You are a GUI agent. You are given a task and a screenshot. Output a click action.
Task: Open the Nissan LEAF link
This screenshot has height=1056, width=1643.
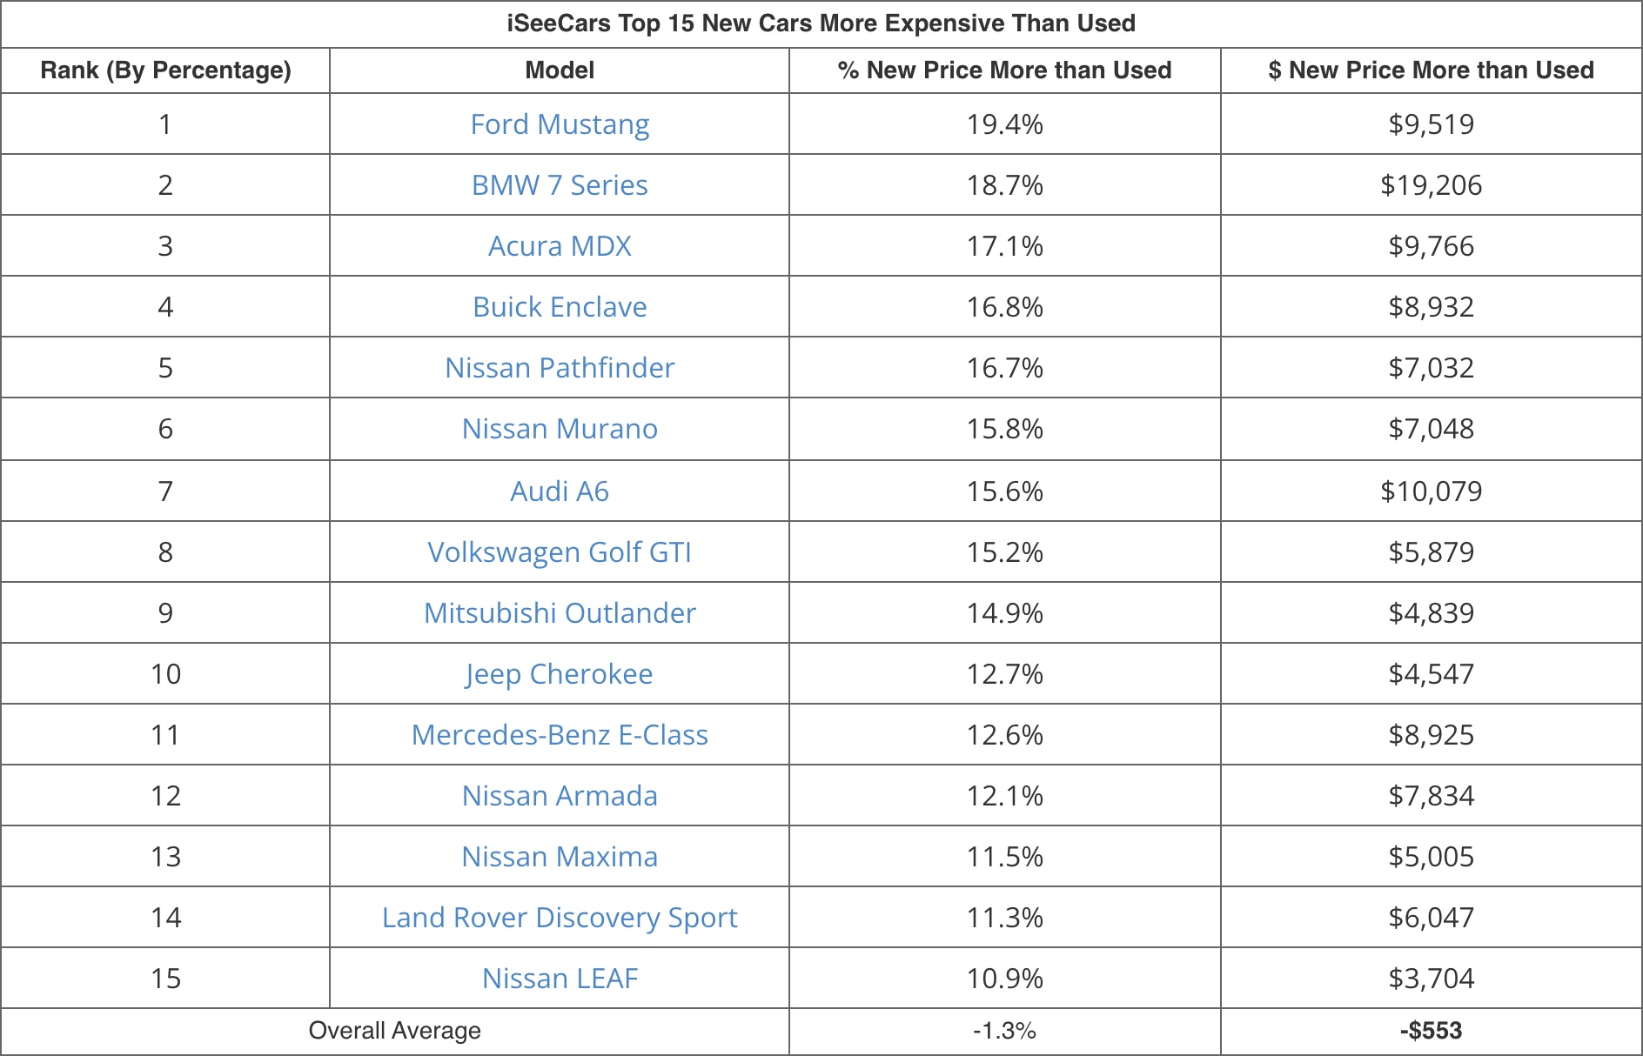tap(560, 979)
